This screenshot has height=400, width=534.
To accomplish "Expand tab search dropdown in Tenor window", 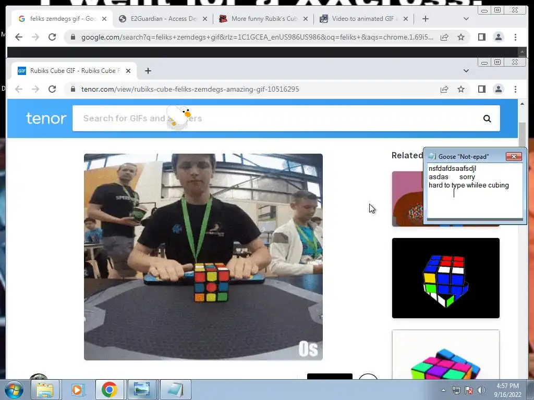I will click(466, 71).
